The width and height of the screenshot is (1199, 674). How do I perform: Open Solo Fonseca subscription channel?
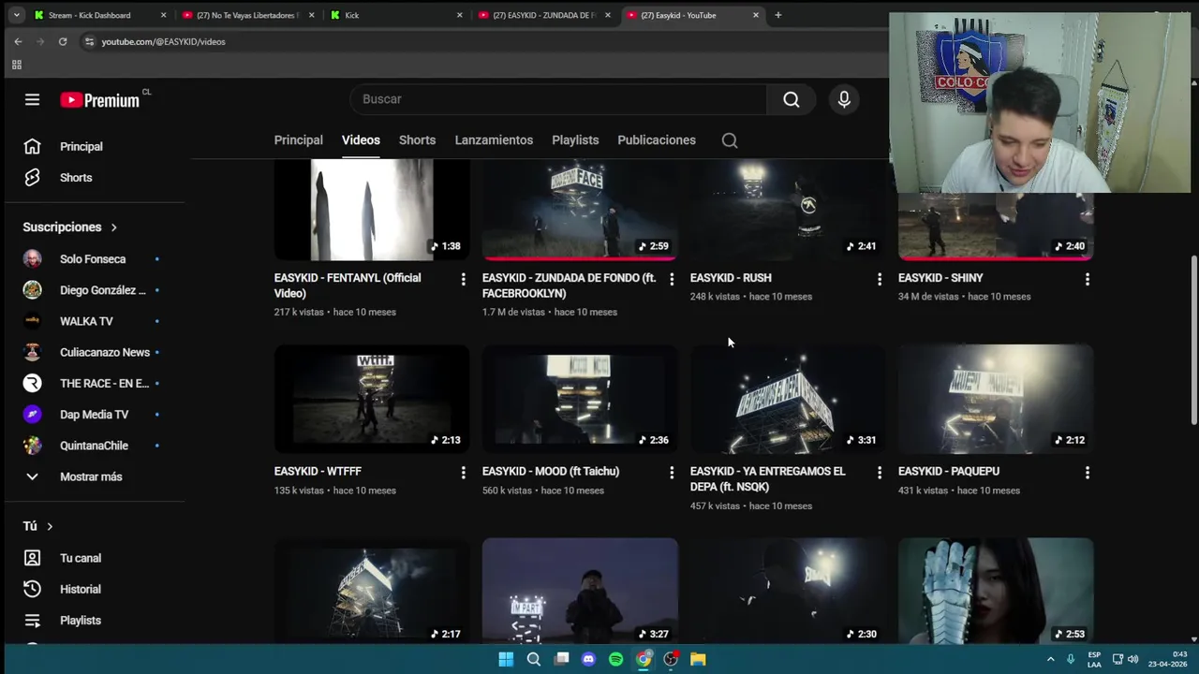coord(92,259)
